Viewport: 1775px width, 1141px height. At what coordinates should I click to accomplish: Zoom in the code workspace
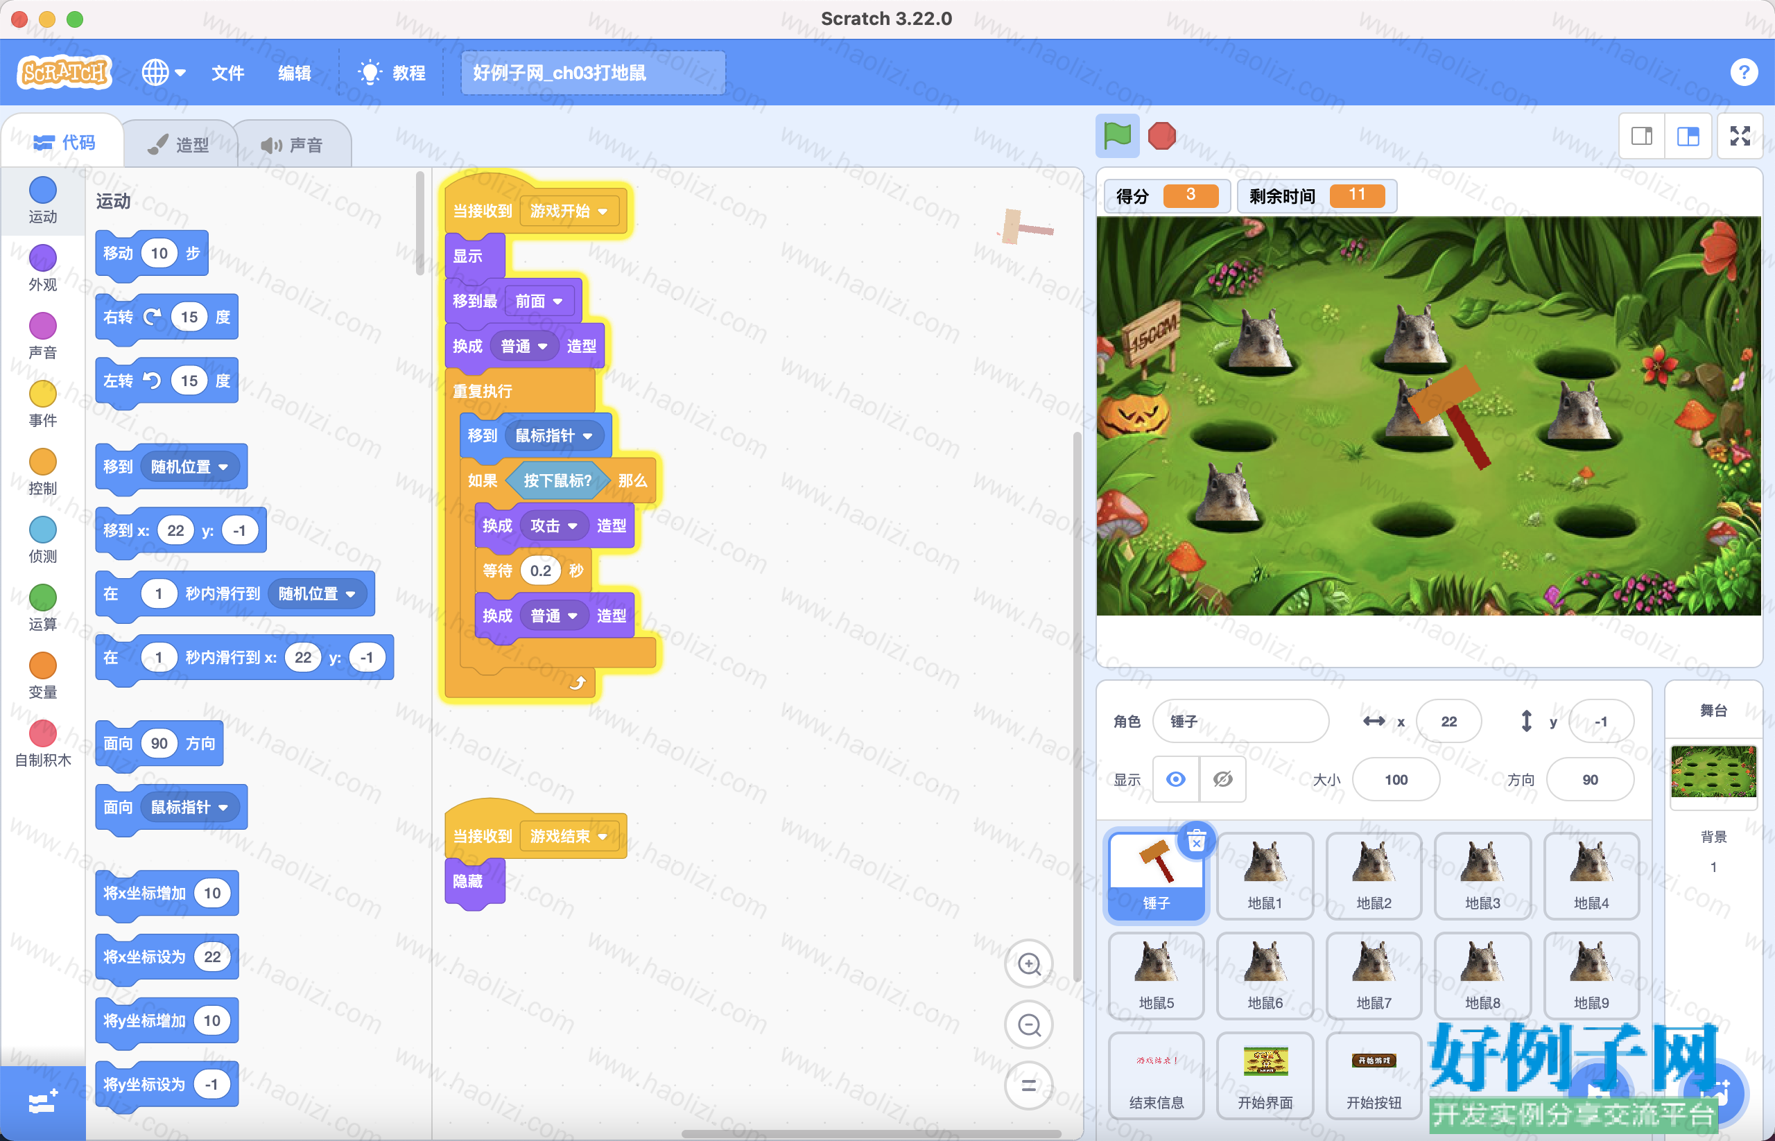click(x=1029, y=963)
